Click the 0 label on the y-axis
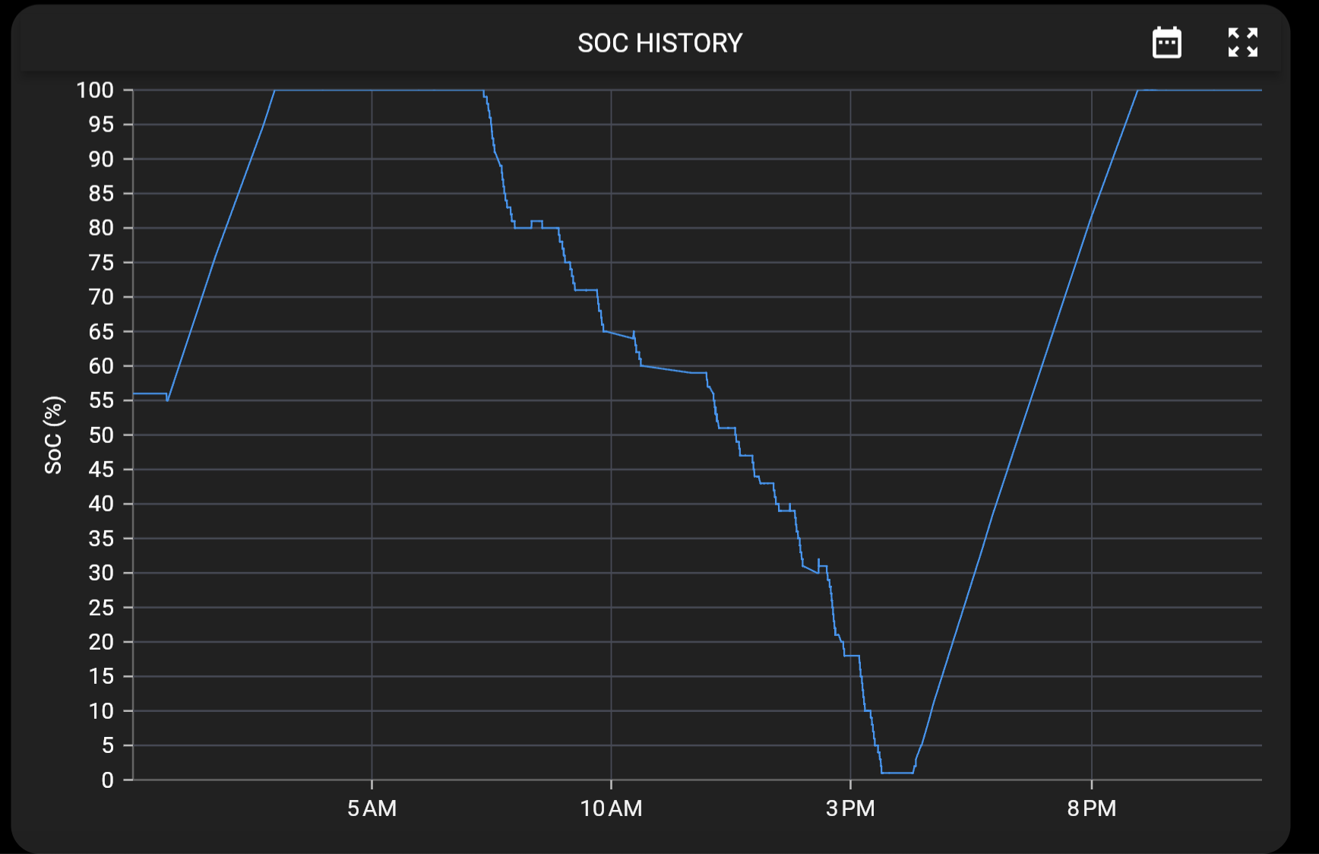The width and height of the screenshot is (1319, 854). (107, 780)
